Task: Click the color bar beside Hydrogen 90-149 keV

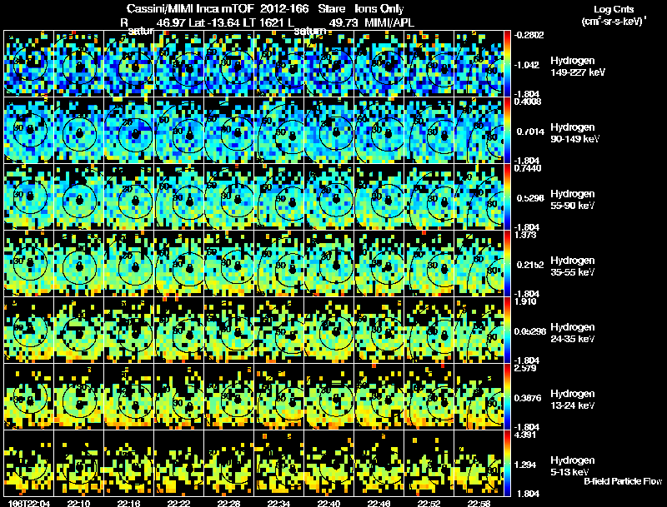Action: [507, 130]
